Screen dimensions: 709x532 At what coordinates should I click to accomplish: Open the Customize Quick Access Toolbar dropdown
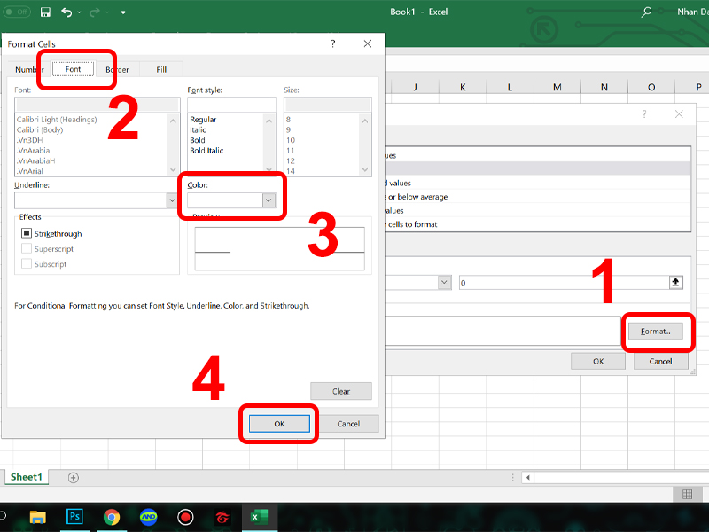tap(123, 12)
